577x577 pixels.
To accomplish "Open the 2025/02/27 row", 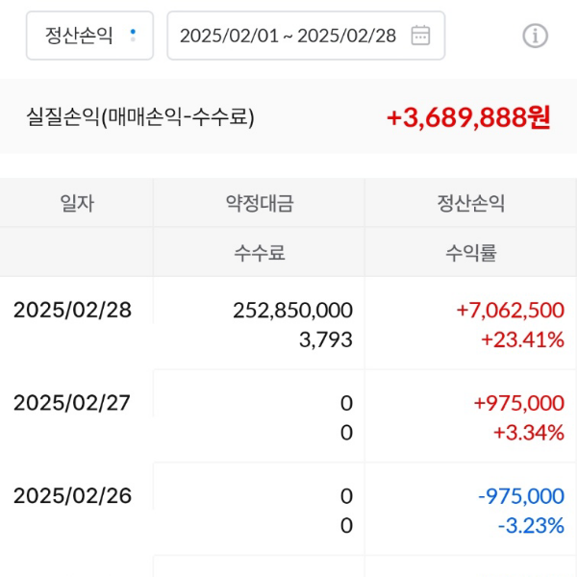I will click(x=72, y=403).
